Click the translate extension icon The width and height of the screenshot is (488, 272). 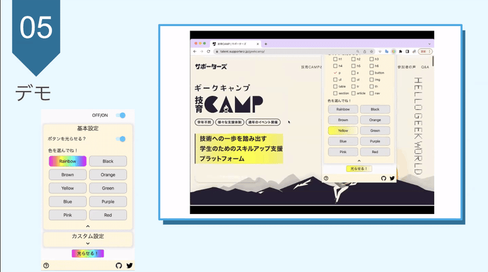(x=387, y=51)
